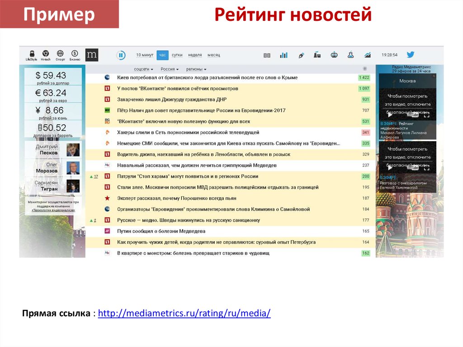463x347 pixels.
Task: Switch to the 'неделя' period tab
Action: click(x=195, y=55)
